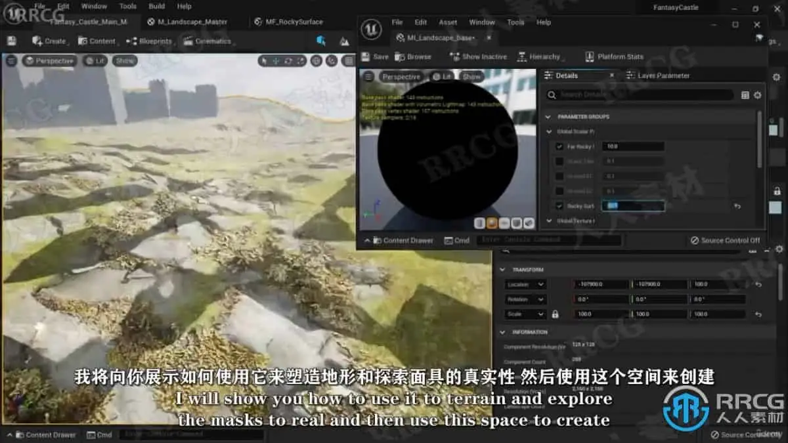788x443 pixels.
Task: Click the Far Rocky value field 10.0
Action: click(634, 146)
